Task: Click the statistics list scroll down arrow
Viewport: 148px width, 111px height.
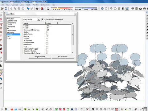Action: click(73, 53)
